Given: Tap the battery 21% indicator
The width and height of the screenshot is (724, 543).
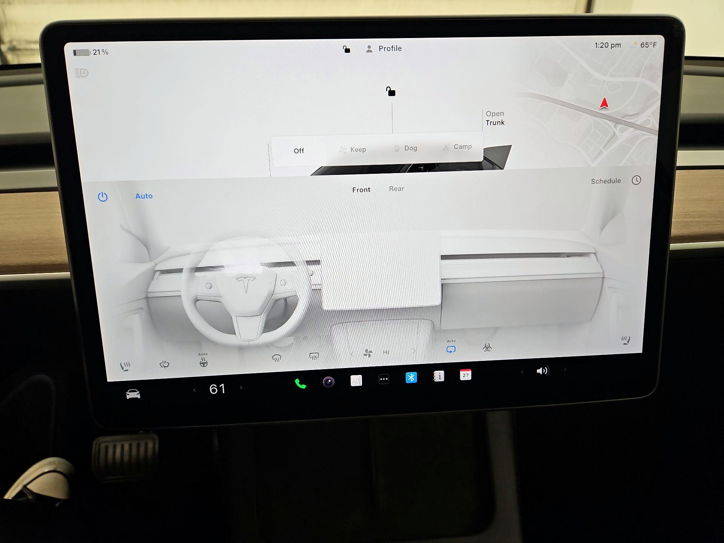Looking at the screenshot, I should (90, 52).
